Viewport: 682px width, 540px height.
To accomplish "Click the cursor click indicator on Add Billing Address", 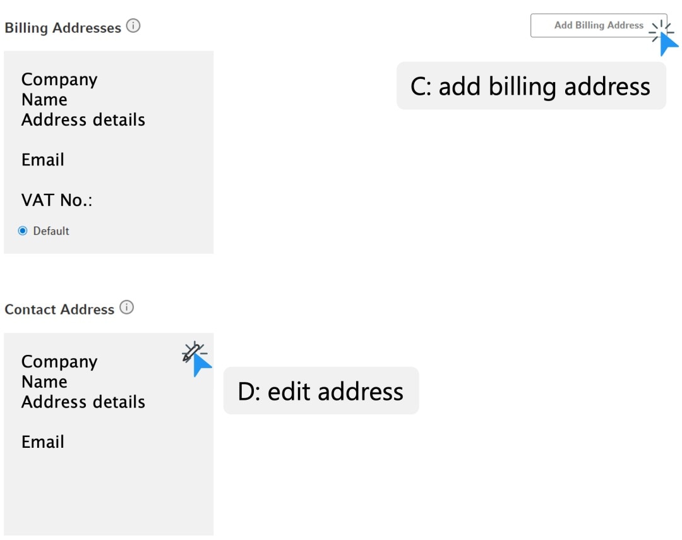I will coord(661,32).
